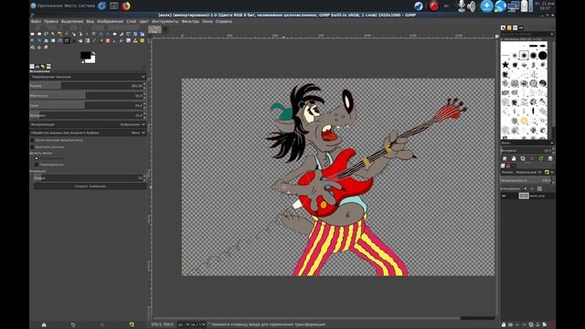Viewport: 585px width, 329px height.
Task: Click Create animation button
Action: tap(90, 186)
